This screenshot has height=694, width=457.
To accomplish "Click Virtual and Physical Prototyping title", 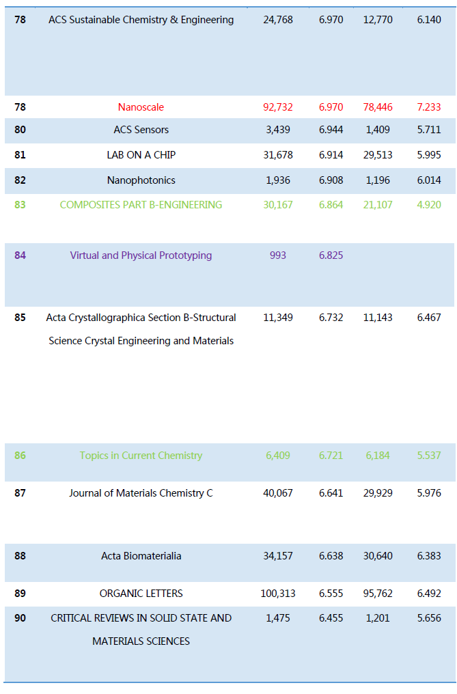I will coord(141,255).
